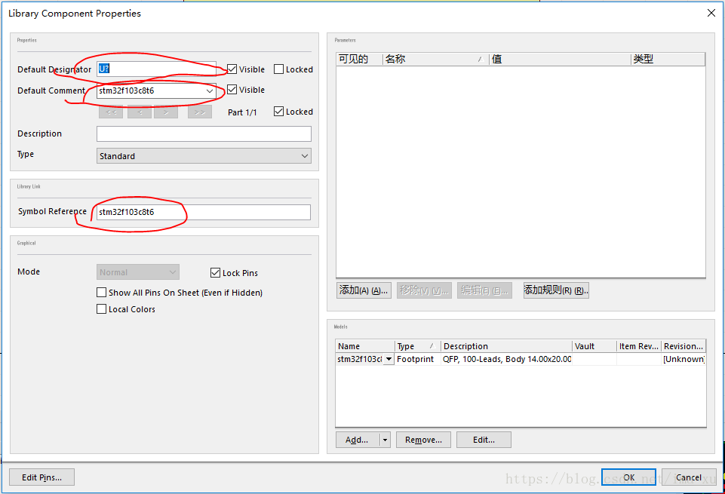Enable the Local Colors checkbox
Viewport: 725px width, 494px height.
tap(102, 309)
